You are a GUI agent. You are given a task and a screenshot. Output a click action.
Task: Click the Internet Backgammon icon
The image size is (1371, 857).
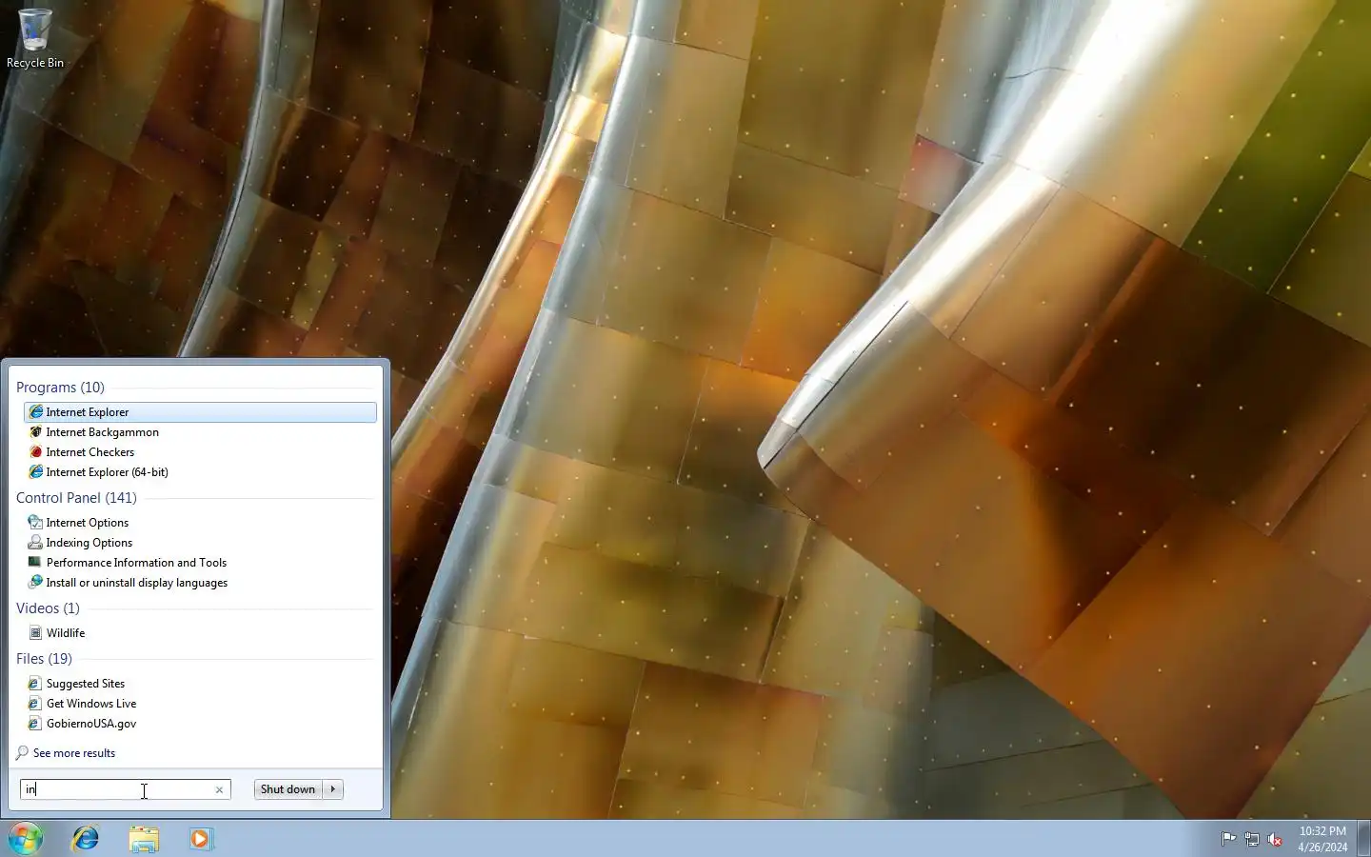[x=35, y=432]
